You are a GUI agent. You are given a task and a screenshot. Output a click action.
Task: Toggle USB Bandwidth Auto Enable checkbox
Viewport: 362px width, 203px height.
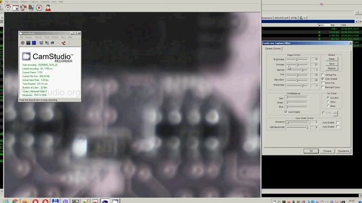(338, 127)
